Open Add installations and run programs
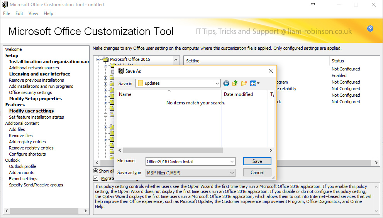This screenshot has width=383, height=218. 41,86
